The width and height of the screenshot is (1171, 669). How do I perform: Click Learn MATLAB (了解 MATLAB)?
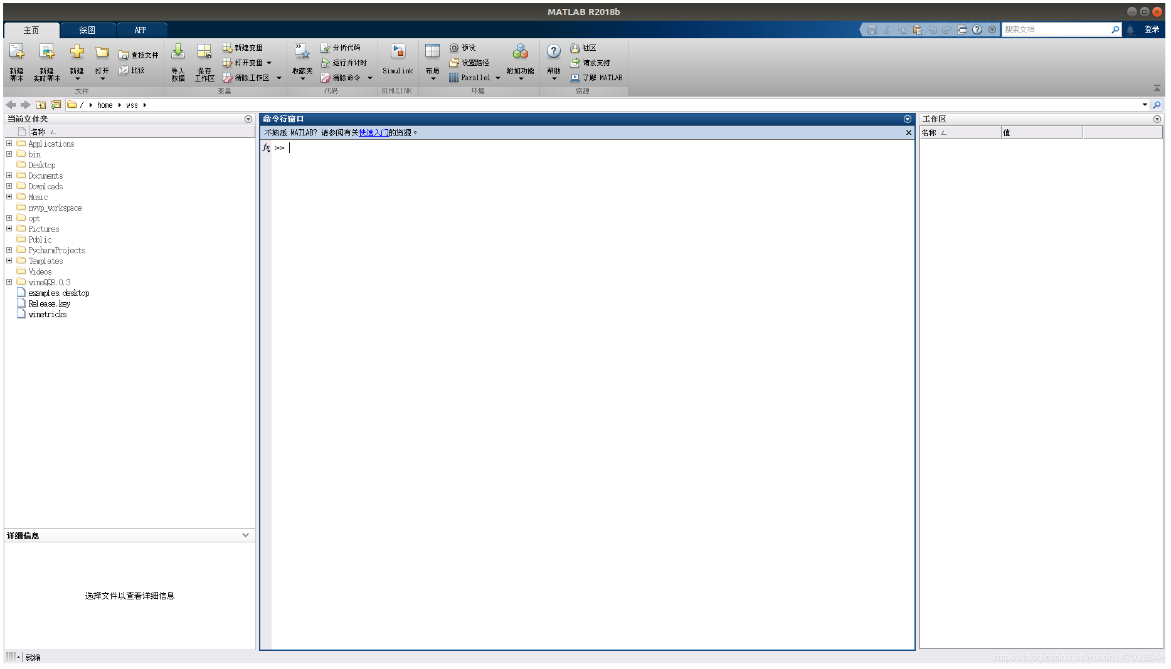(596, 78)
